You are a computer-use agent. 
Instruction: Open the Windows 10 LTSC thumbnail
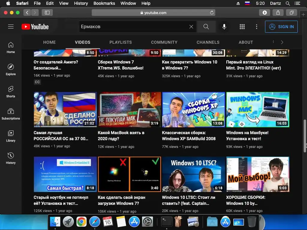pyautogui.click(x=193, y=174)
